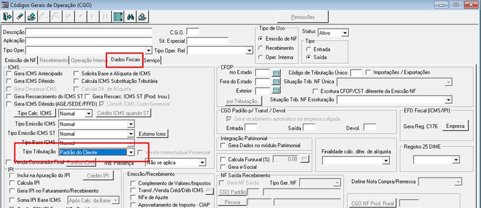481x208 pixels.
Task: Focus the Sit. Especial input field
Action: [207, 41]
